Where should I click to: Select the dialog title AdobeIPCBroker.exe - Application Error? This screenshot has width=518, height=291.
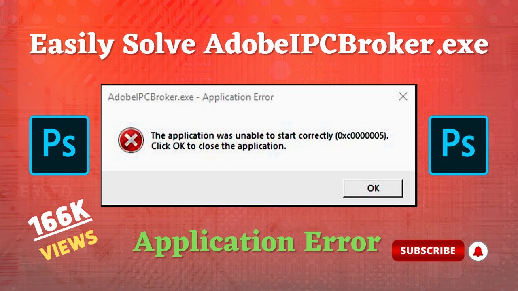191,97
